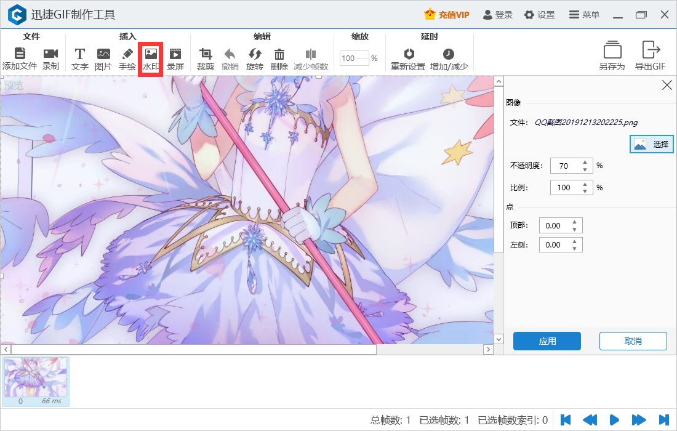Click the 删除 delete icon
Viewport: 677px width, 431px height.
(x=279, y=54)
